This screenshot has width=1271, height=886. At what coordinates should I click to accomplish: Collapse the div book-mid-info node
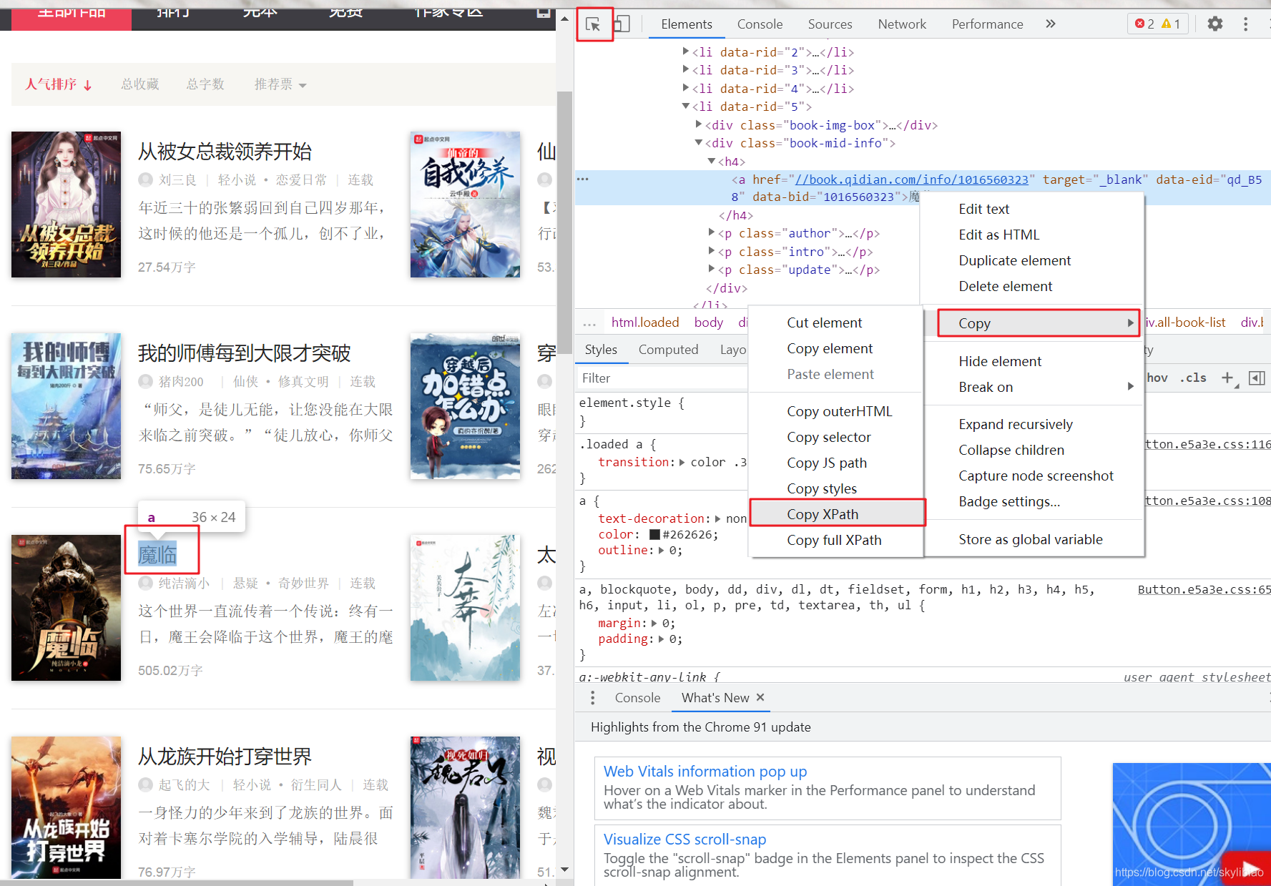pos(699,142)
